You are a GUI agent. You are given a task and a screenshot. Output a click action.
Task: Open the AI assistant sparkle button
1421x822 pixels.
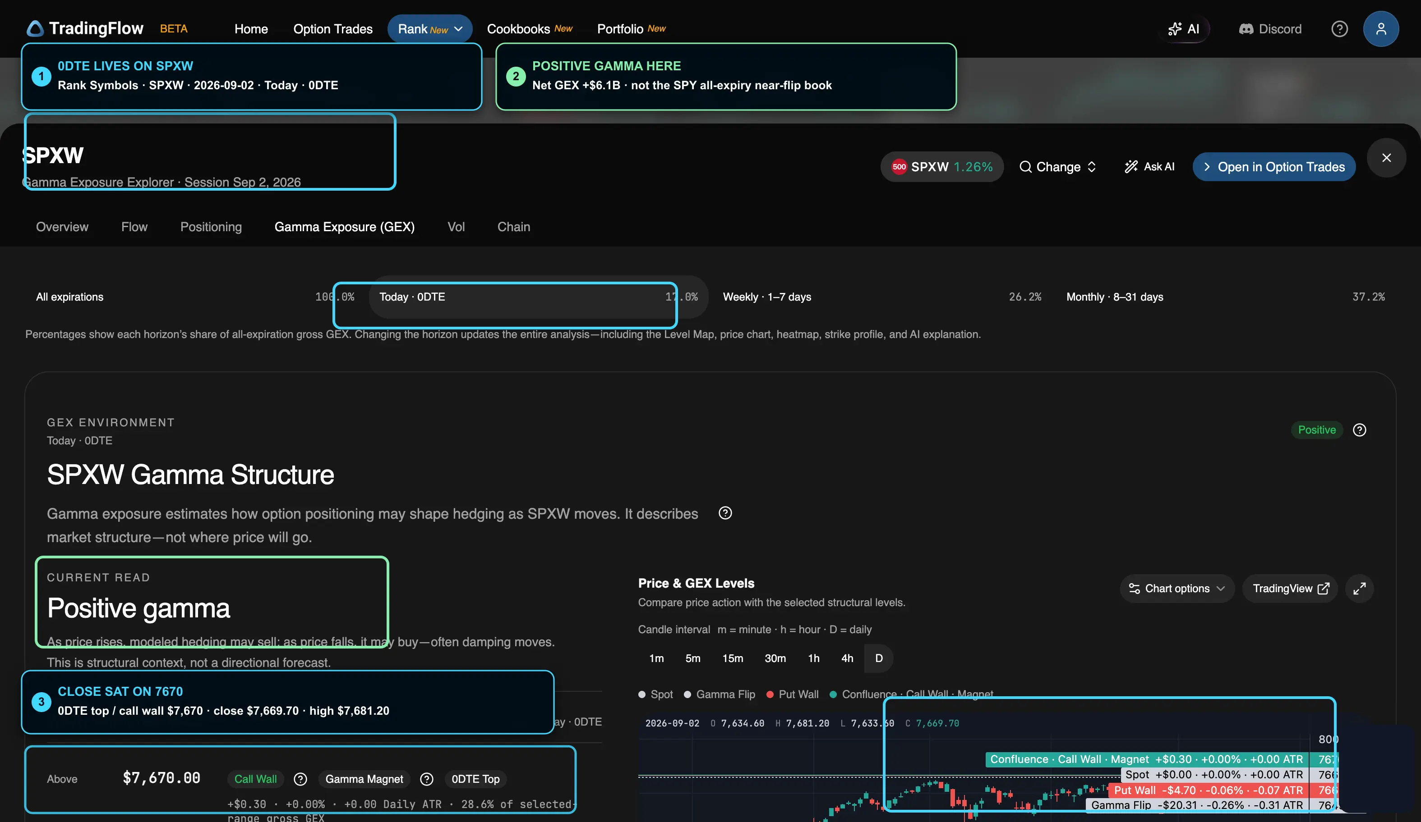(1184, 29)
